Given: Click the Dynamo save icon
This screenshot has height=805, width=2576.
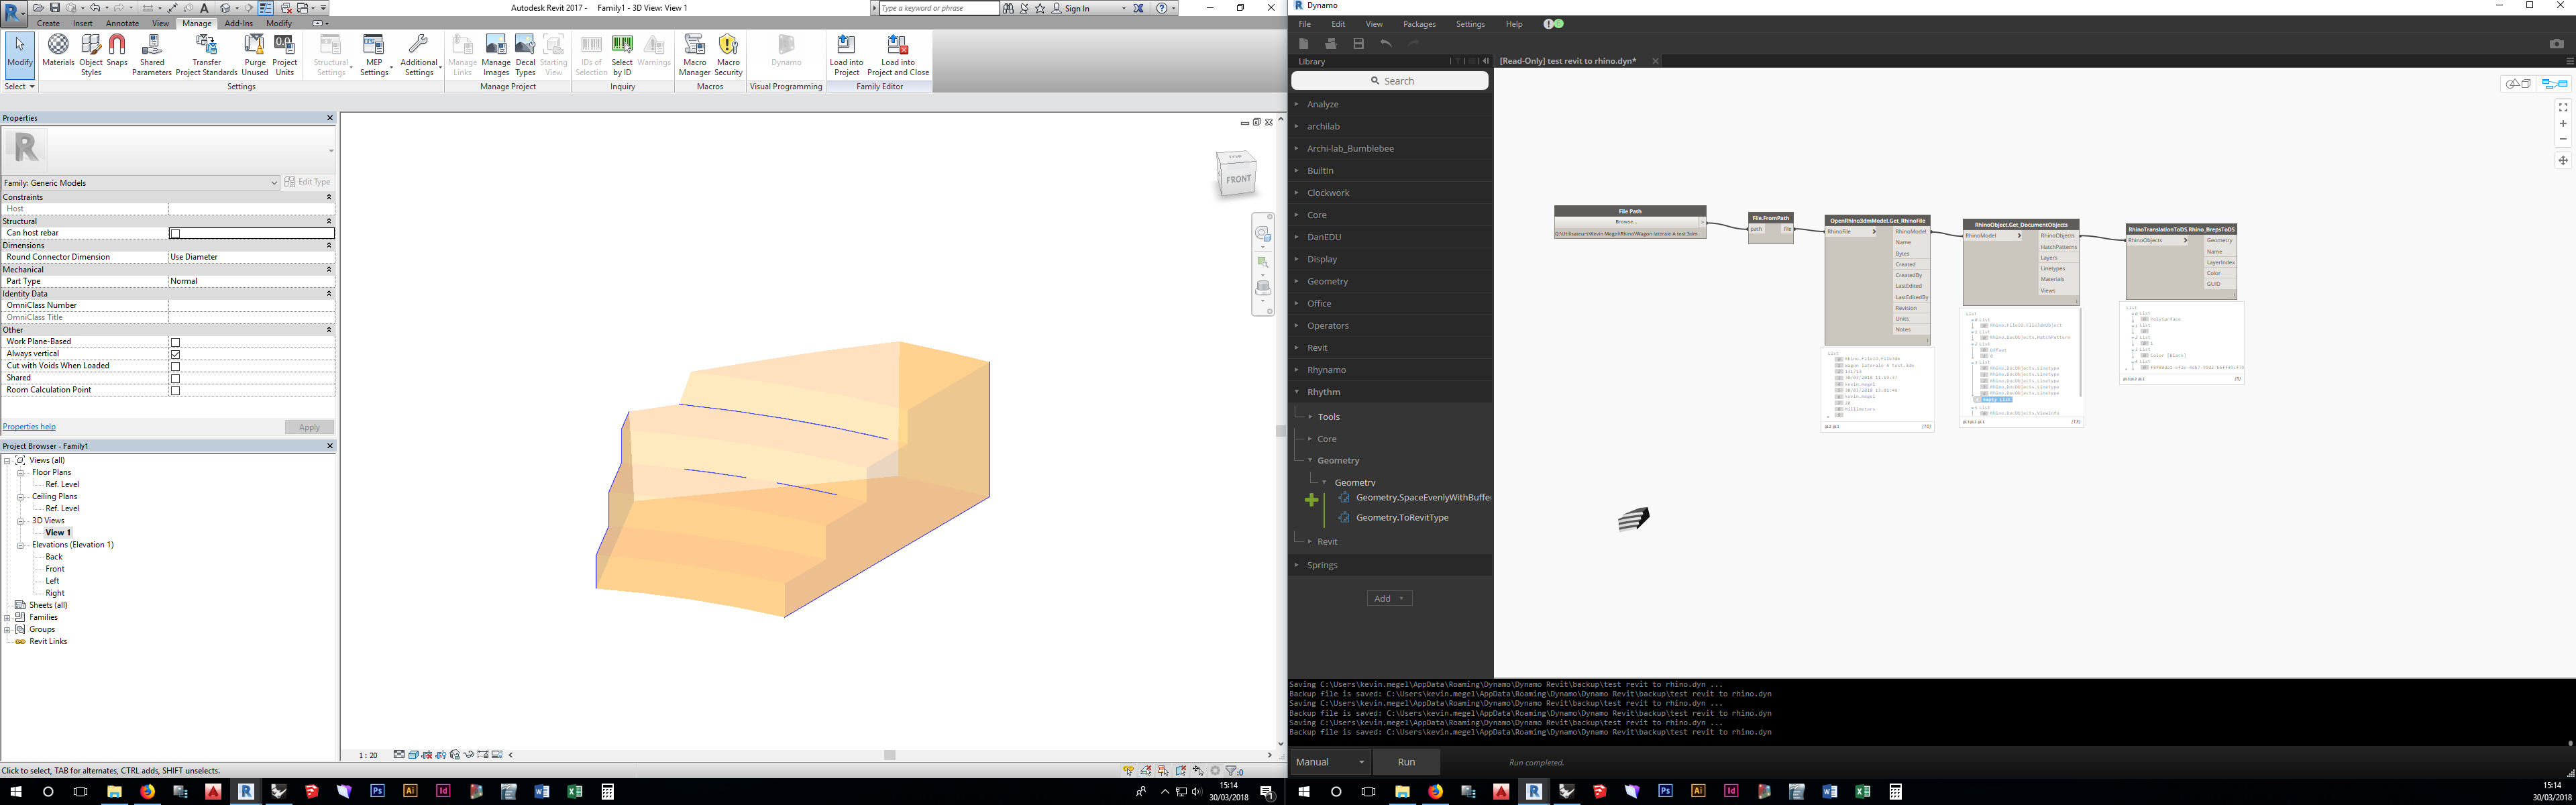Looking at the screenshot, I should click(x=1358, y=44).
